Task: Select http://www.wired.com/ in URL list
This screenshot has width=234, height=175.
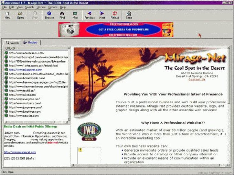Action: click(22, 95)
